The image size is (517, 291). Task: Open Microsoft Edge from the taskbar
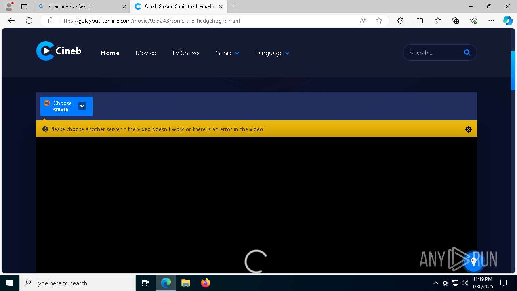pyautogui.click(x=166, y=283)
